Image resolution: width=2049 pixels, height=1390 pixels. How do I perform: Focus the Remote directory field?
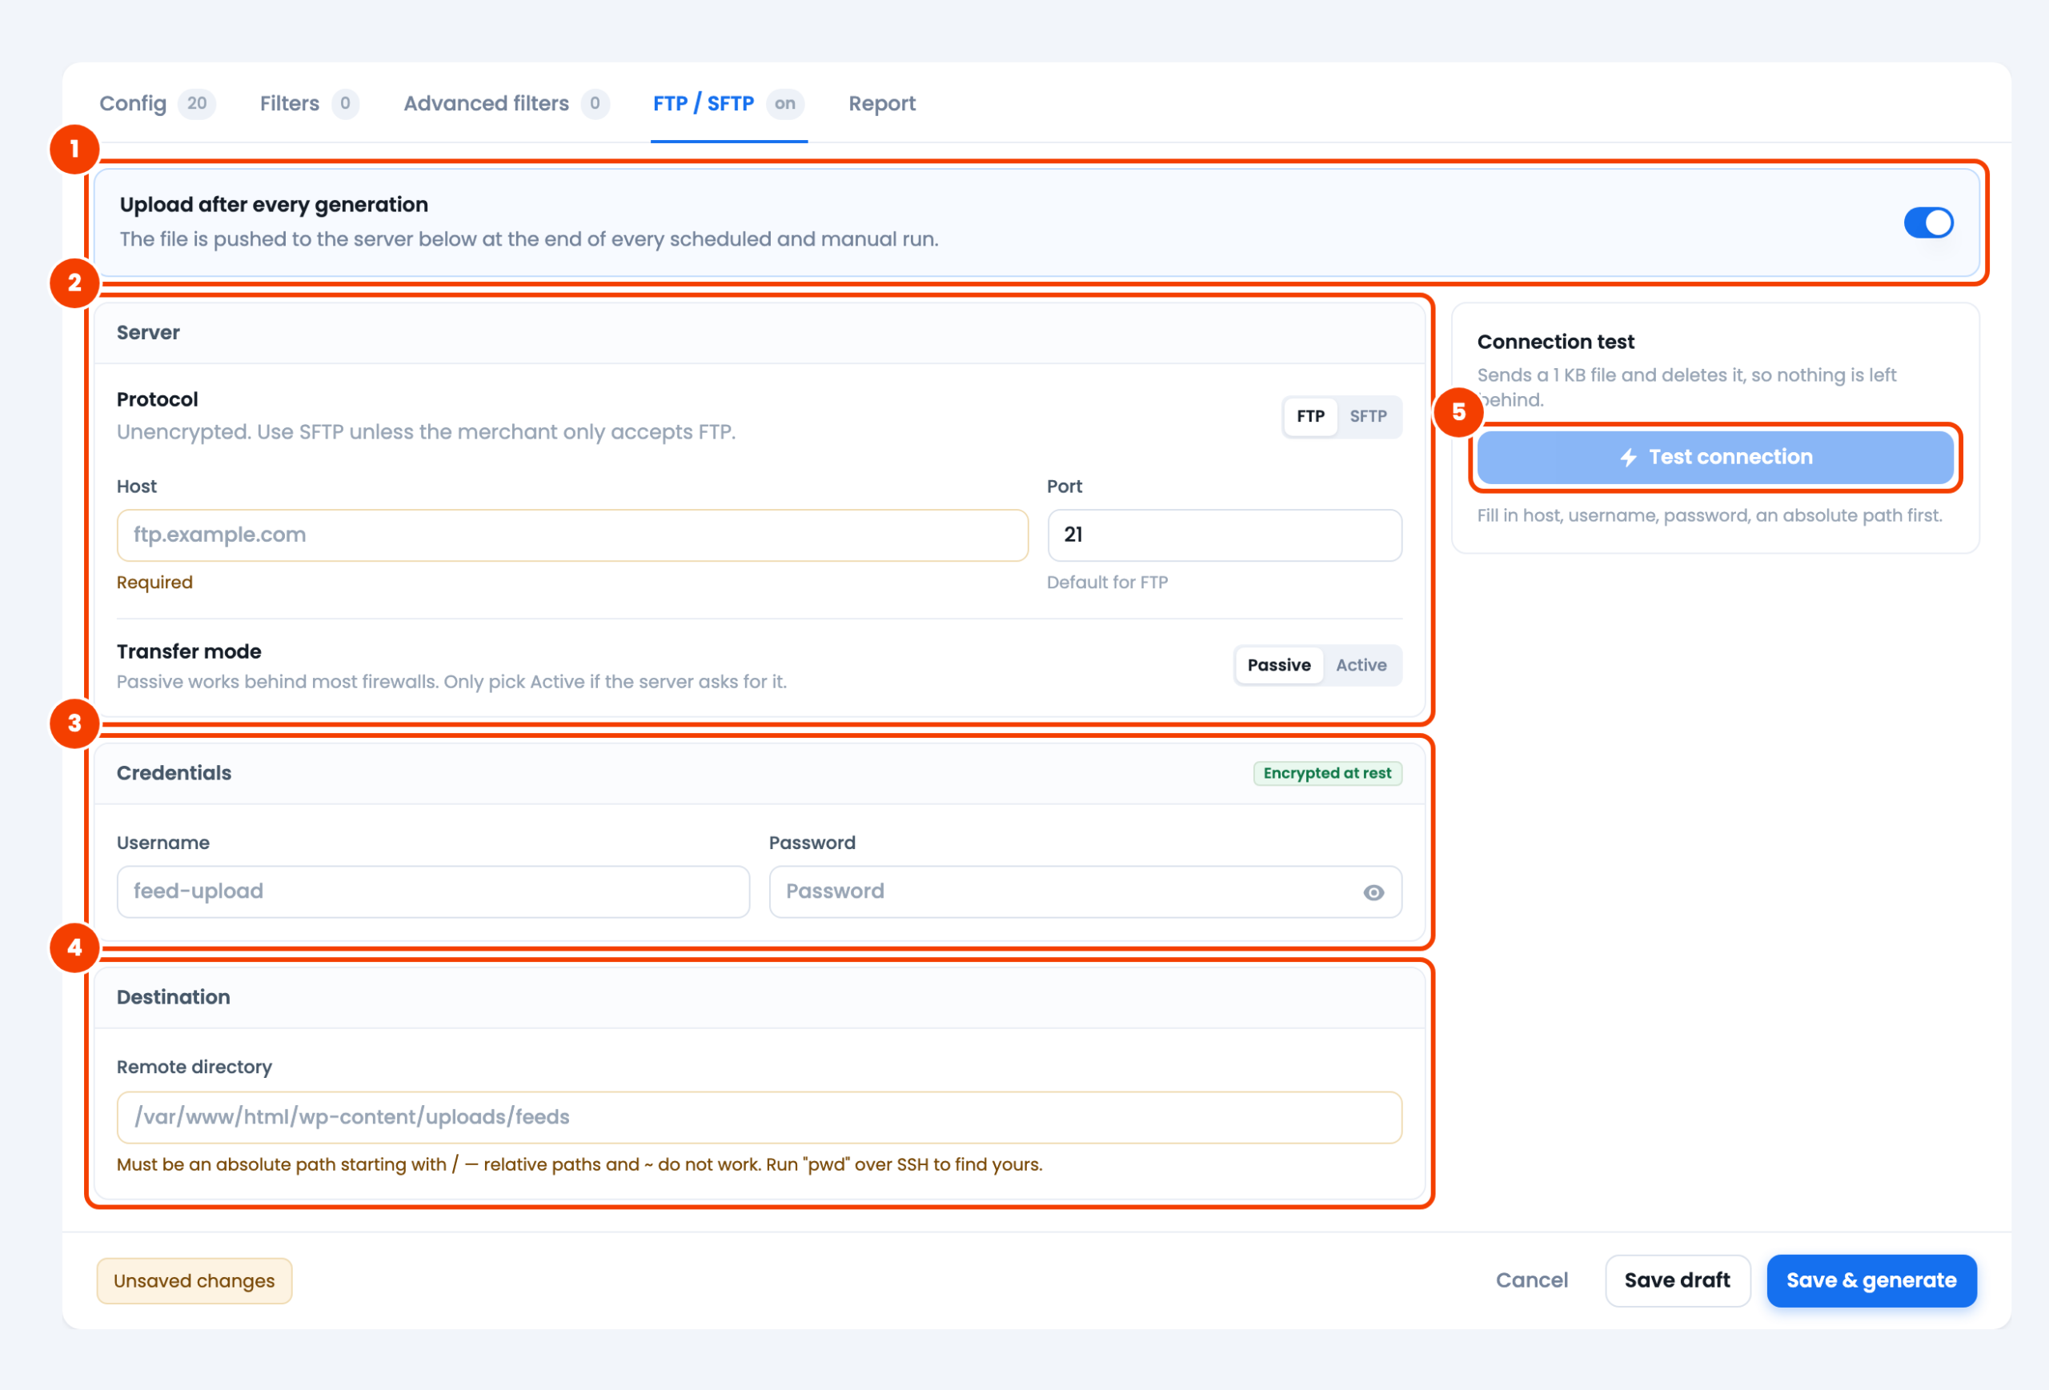point(759,1117)
